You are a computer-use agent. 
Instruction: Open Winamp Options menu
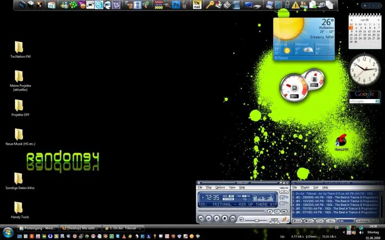tap(220, 187)
